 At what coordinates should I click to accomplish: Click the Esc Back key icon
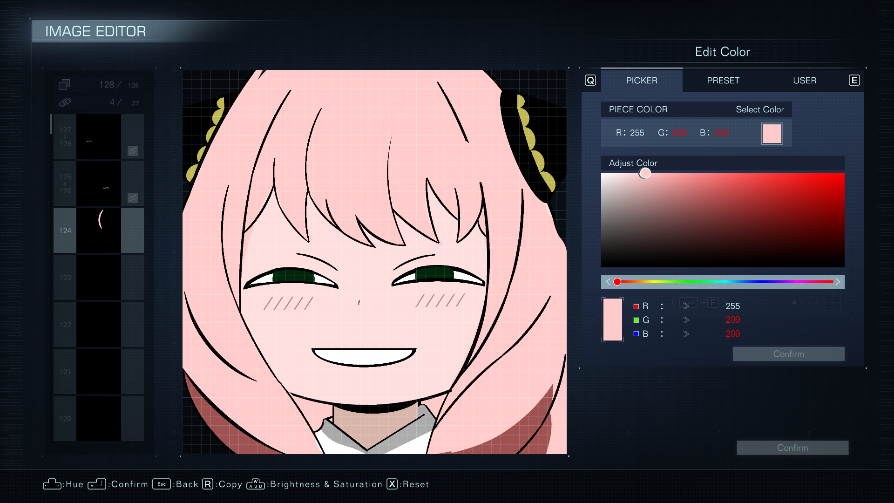coord(162,484)
